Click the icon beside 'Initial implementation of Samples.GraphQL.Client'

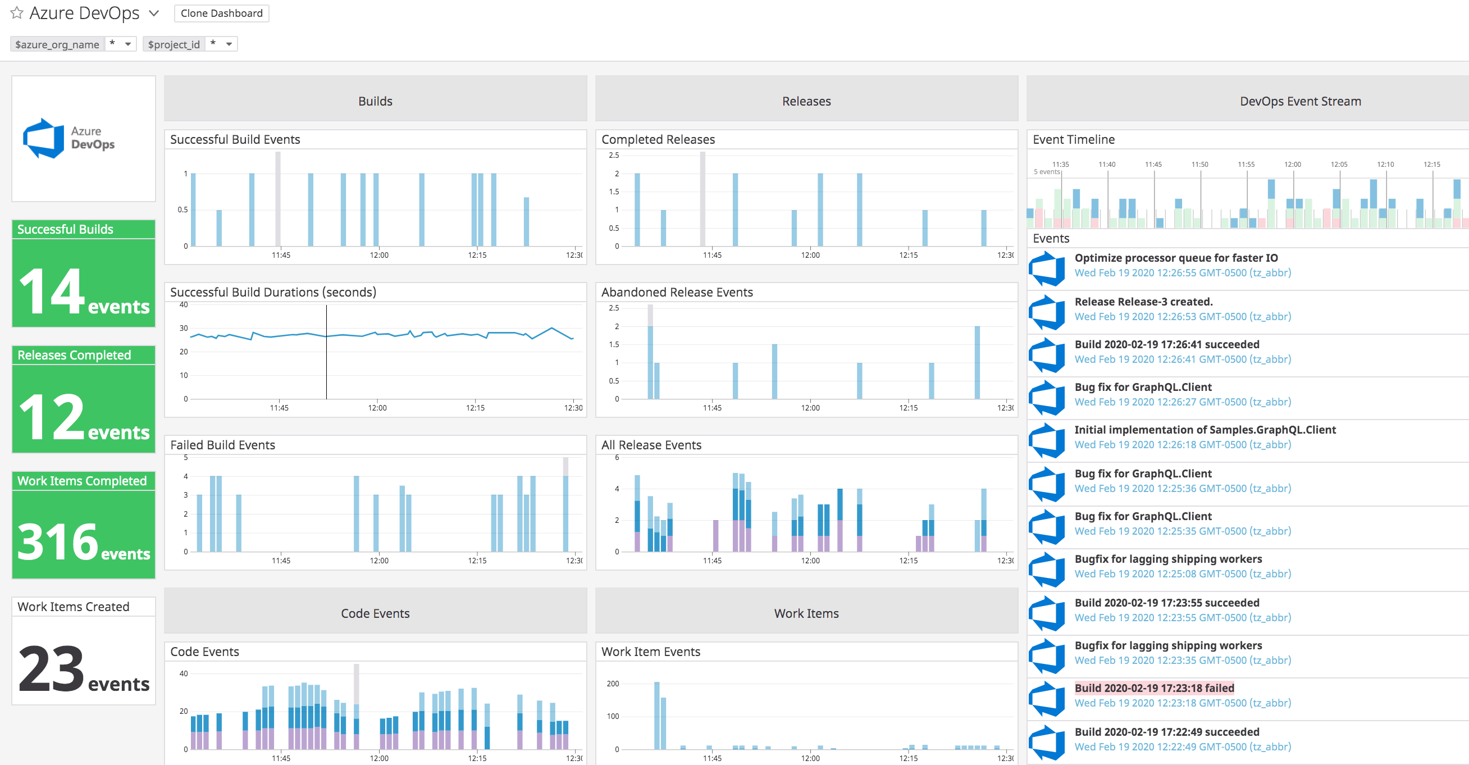click(x=1047, y=439)
